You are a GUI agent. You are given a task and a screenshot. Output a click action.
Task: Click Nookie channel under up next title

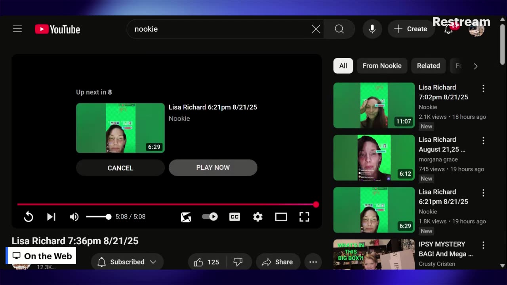point(179,118)
